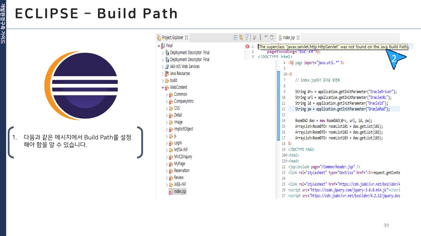Open the Project Explorer View Menu dots

[x=260, y=37]
